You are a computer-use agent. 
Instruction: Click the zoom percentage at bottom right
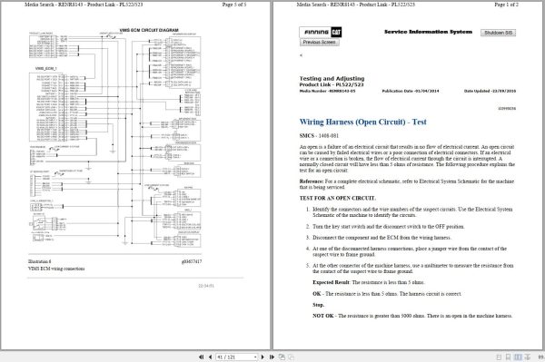(541, 357)
